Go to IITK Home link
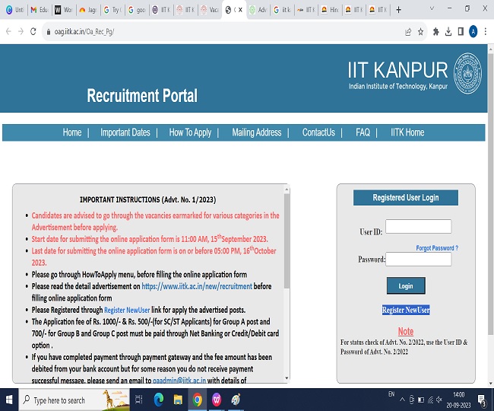This screenshot has width=494, height=411. click(x=407, y=132)
